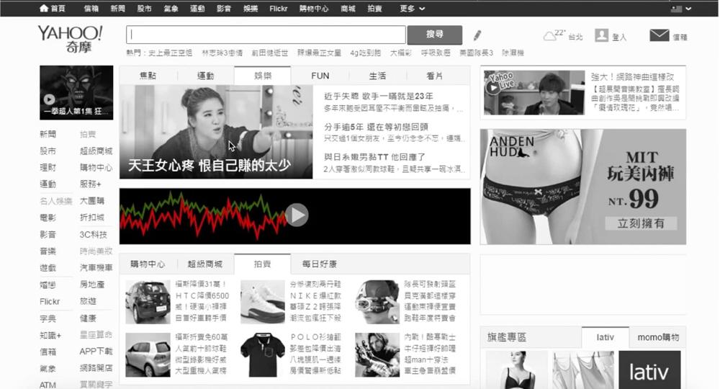Click the Yahoo奇摩 logo
The image size is (720, 389).
click(71, 39)
